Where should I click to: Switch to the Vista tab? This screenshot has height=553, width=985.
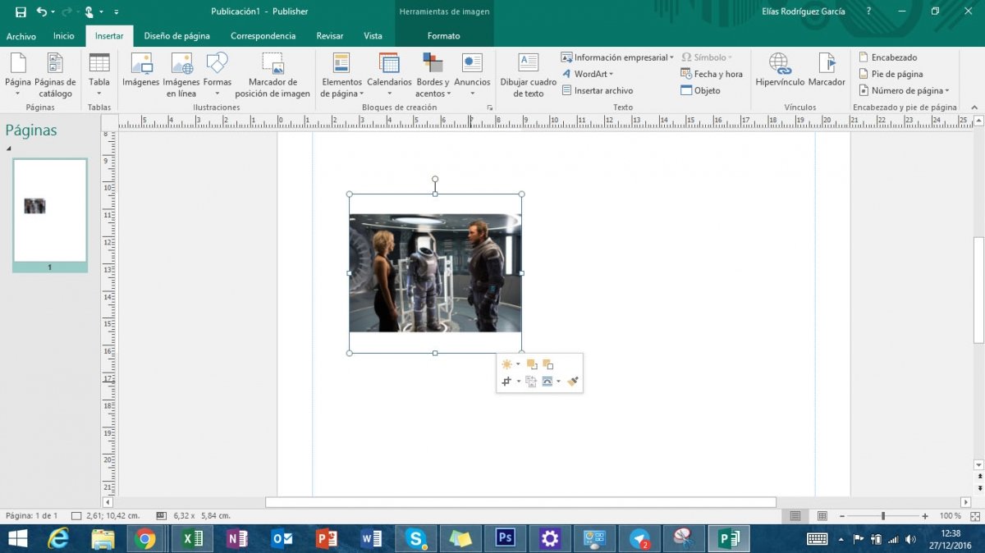point(373,36)
